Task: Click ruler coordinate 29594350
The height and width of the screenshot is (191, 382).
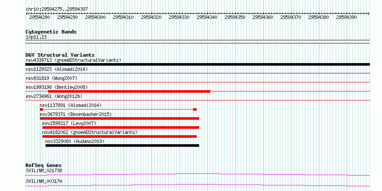Action: (235, 17)
